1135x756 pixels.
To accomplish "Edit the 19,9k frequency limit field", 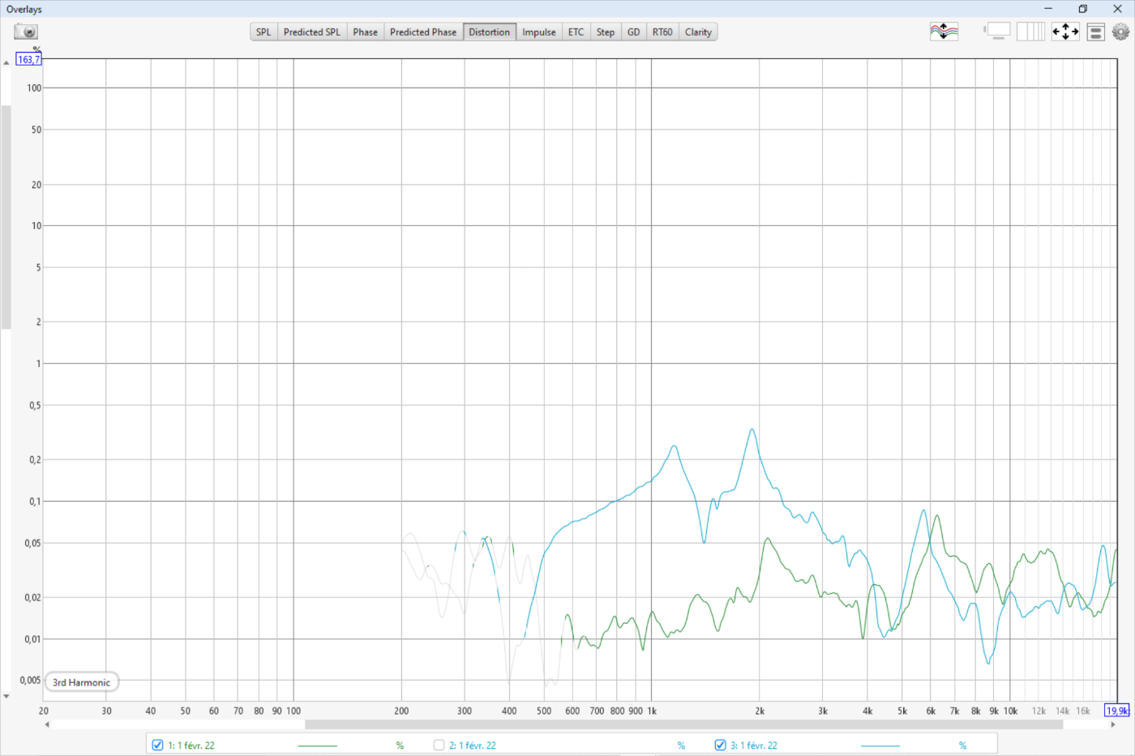I will (1116, 711).
